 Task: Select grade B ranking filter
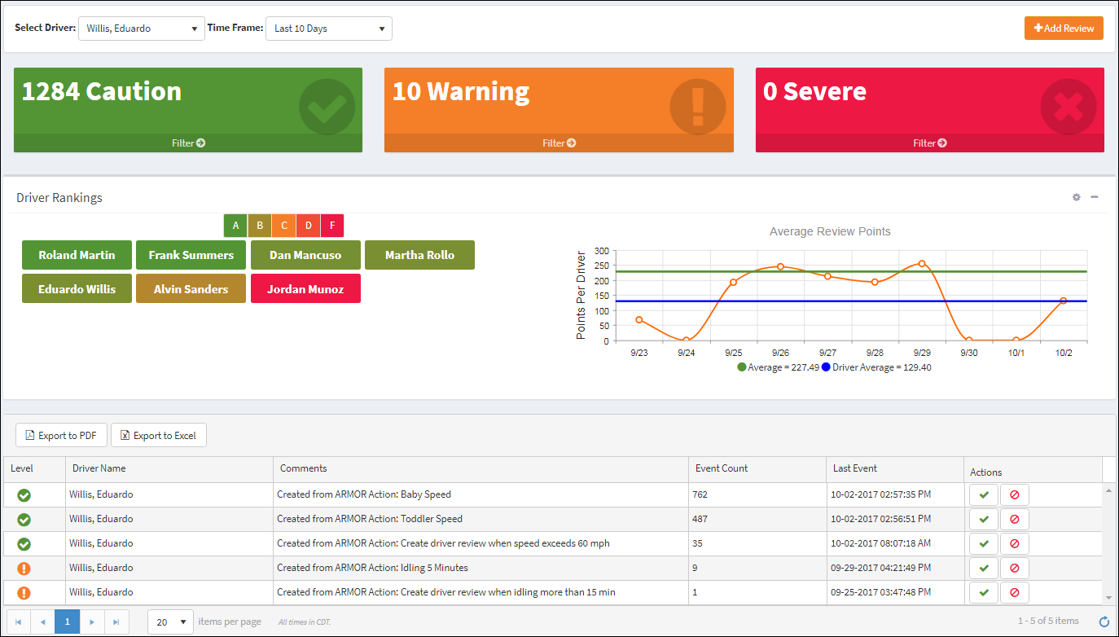click(260, 226)
